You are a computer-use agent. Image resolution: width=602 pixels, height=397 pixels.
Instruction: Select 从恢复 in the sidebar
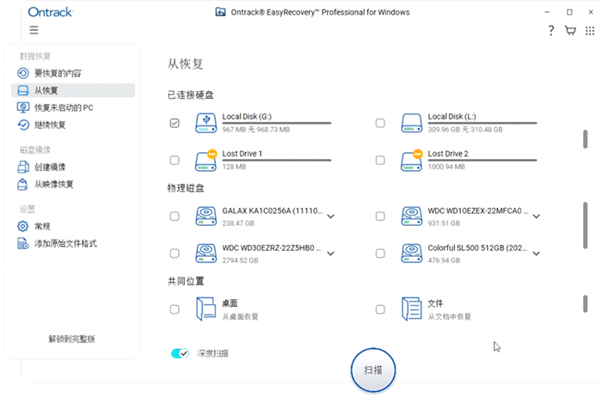coord(73,90)
